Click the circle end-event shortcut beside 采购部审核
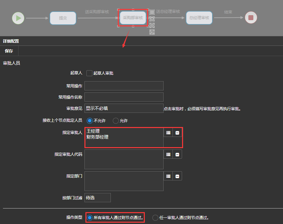 click(152, 19)
